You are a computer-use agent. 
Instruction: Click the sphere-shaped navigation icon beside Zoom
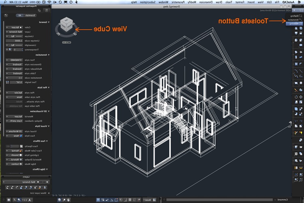click(59, 200)
